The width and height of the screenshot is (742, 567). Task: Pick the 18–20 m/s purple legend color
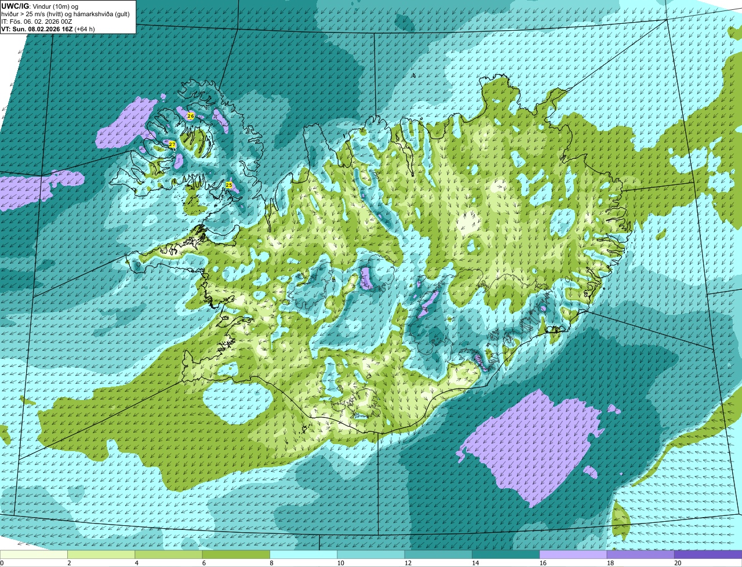641,555
